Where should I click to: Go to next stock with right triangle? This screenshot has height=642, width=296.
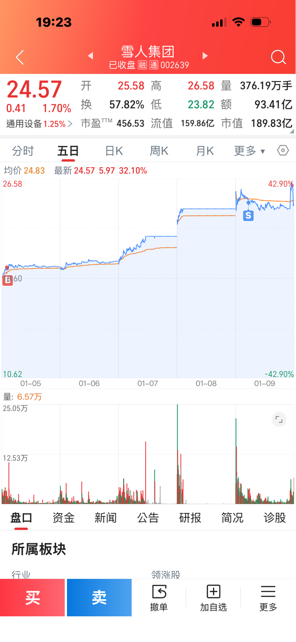click(x=205, y=56)
